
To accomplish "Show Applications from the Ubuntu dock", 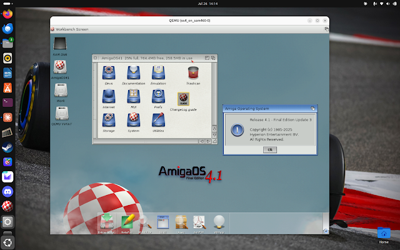I will coord(7,242).
